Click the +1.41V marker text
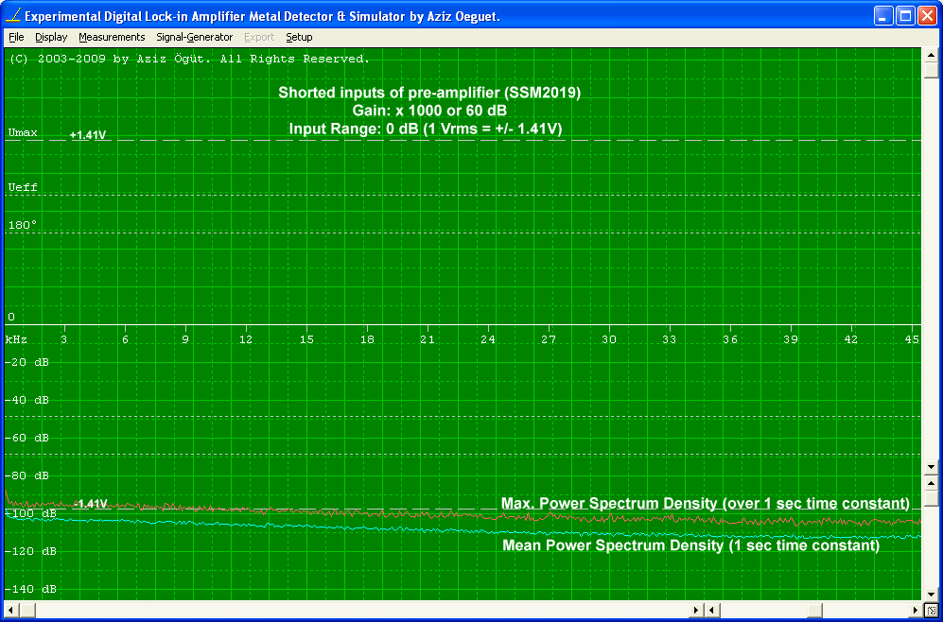 88,135
